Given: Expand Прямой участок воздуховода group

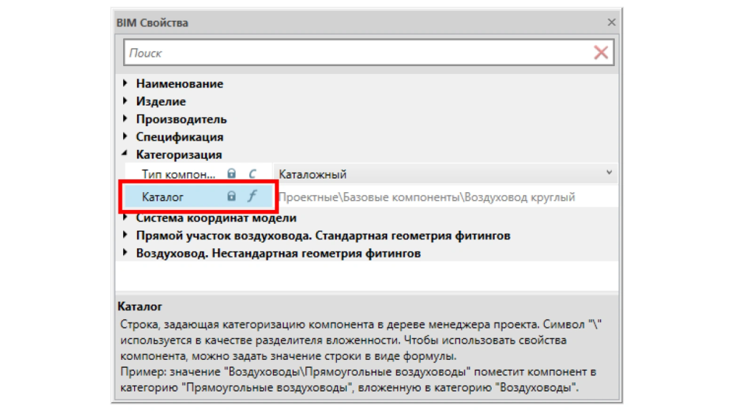Looking at the screenshot, I should tap(127, 235).
